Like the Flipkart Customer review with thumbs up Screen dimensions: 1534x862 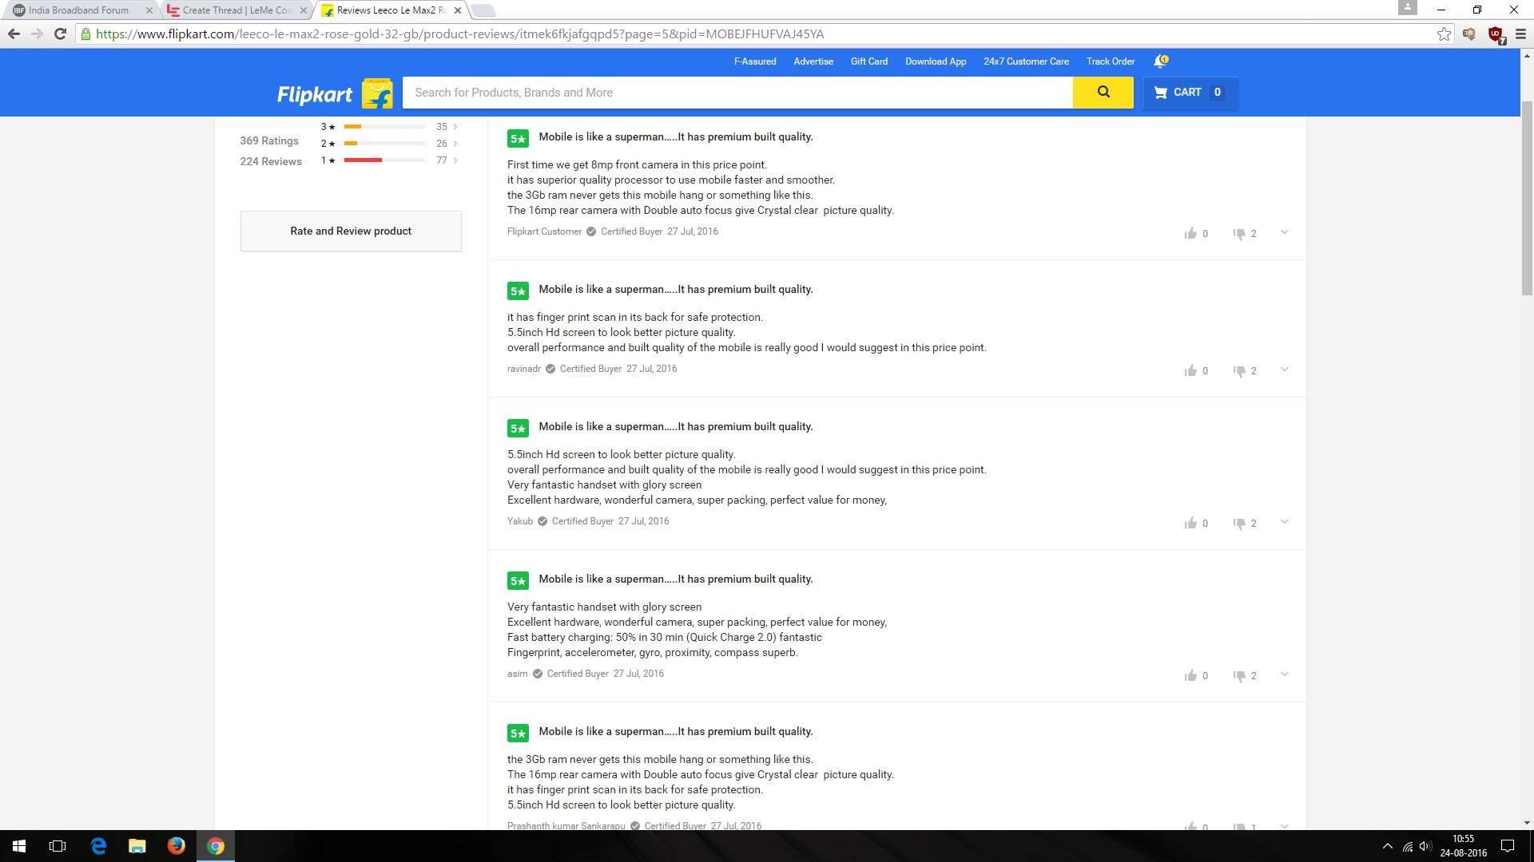[1190, 233]
